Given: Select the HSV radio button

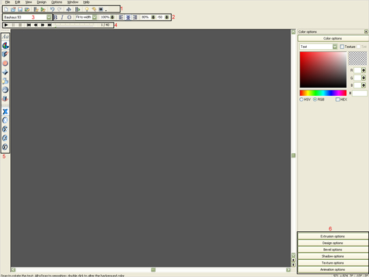Looking at the screenshot, I should (x=301, y=99).
